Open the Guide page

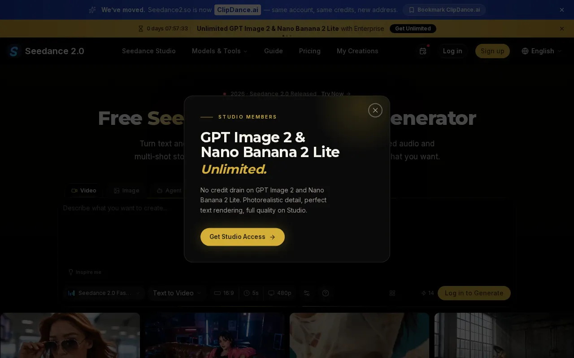(274, 51)
